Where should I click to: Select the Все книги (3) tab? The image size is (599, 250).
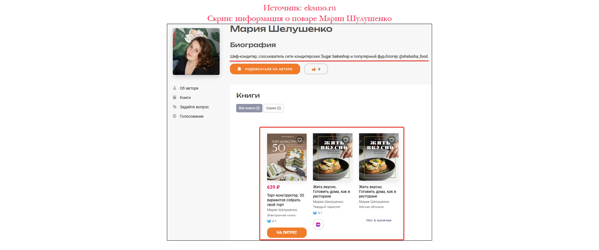pyautogui.click(x=249, y=108)
